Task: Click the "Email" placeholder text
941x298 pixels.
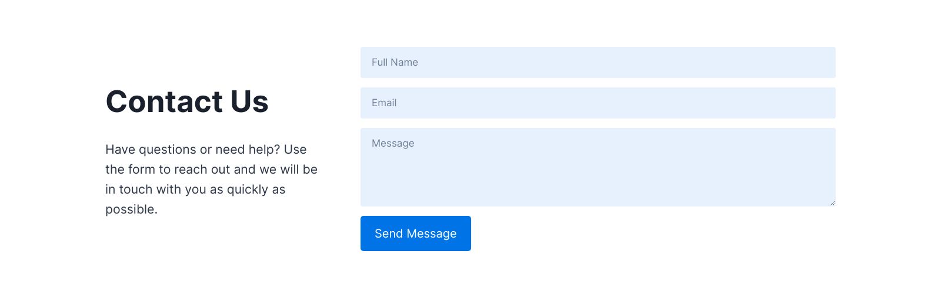Action: pyautogui.click(x=384, y=103)
